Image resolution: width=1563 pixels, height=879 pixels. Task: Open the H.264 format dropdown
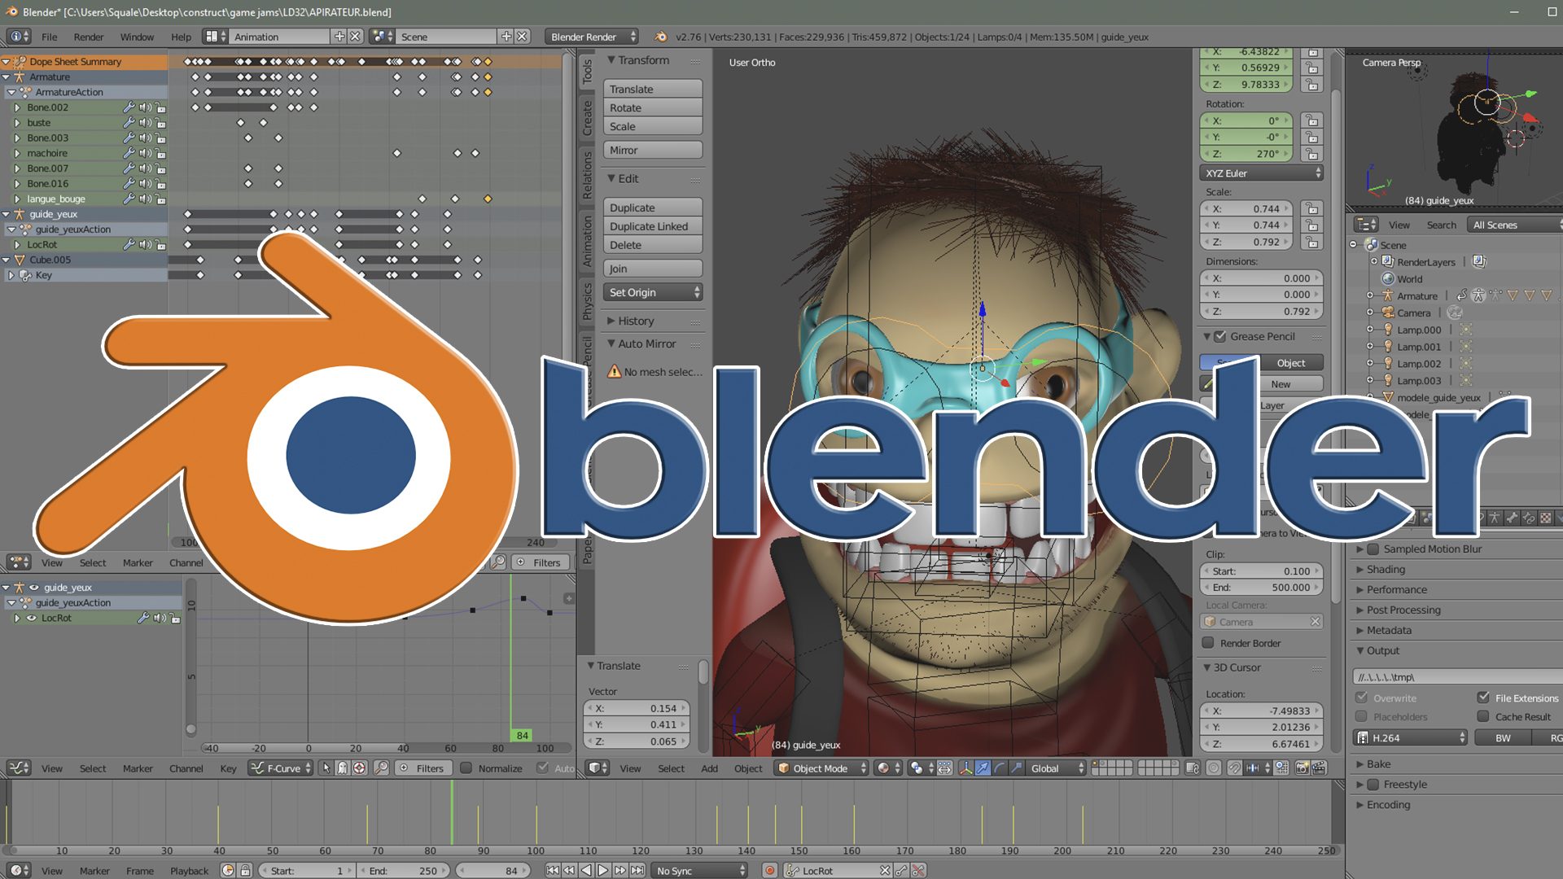pyautogui.click(x=1410, y=738)
